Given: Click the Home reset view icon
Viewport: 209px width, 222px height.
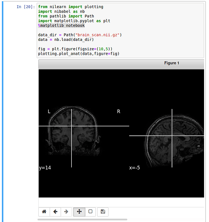Looking at the screenshot, I should 44,212.
